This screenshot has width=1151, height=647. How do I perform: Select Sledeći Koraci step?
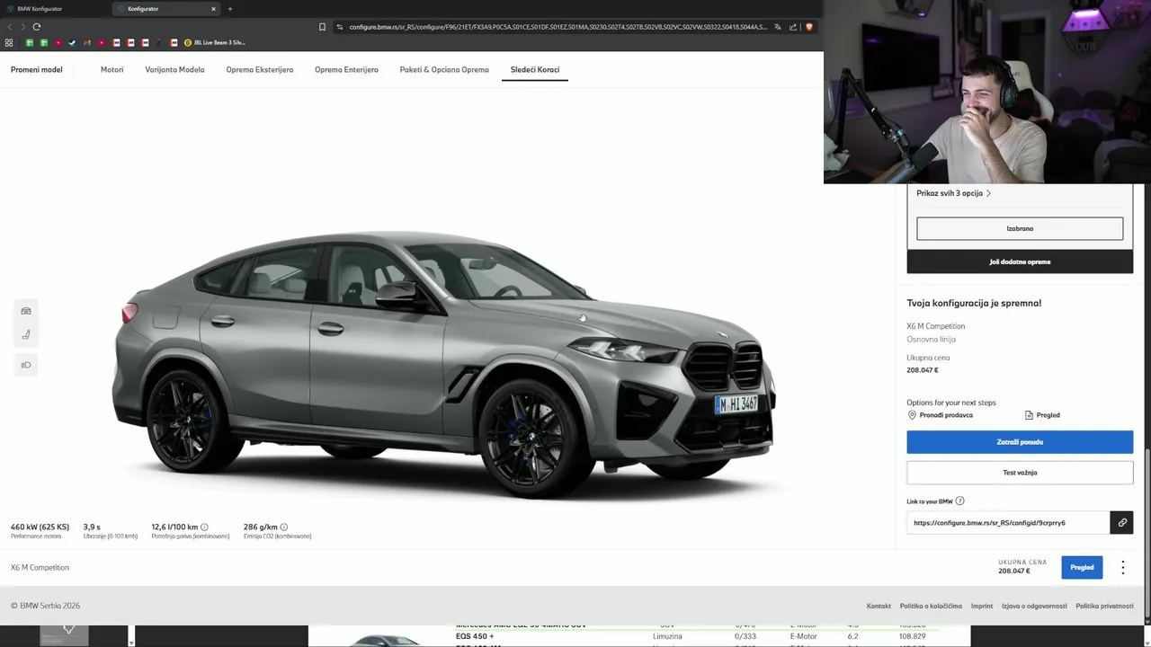click(x=535, y=69)
